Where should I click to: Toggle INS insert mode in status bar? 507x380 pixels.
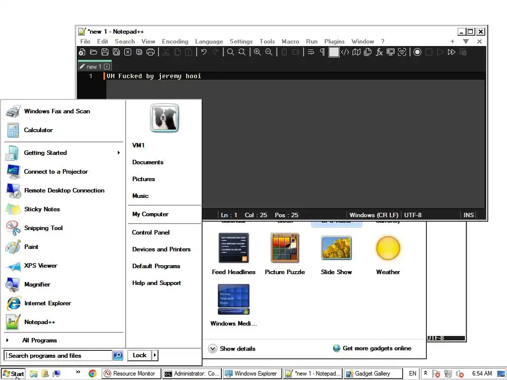[x=468, y=215]
